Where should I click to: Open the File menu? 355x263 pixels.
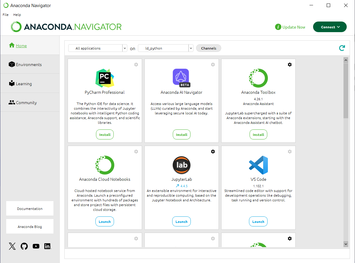click(x=5, y=14)
